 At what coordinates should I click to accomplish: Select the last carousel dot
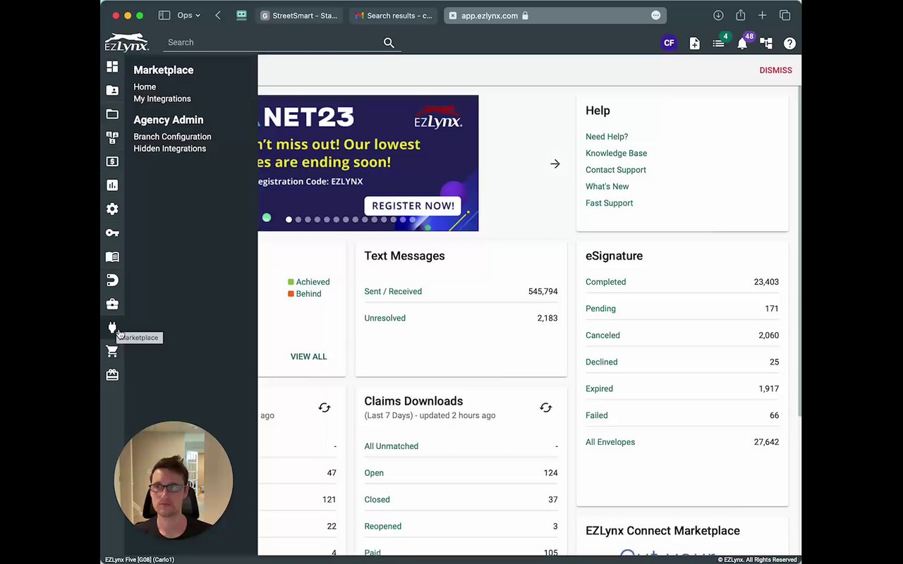tap(413, 220)
